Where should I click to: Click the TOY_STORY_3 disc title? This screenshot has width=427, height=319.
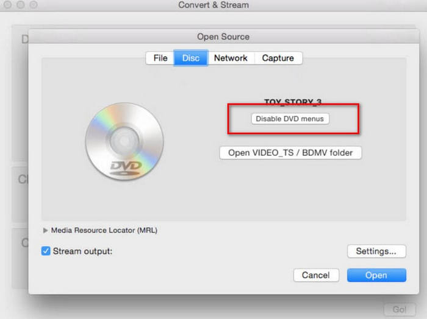(x=293, y=102)
